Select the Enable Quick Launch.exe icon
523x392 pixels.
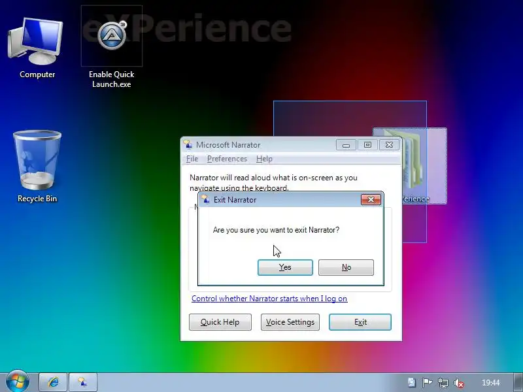tap(111, 46)
